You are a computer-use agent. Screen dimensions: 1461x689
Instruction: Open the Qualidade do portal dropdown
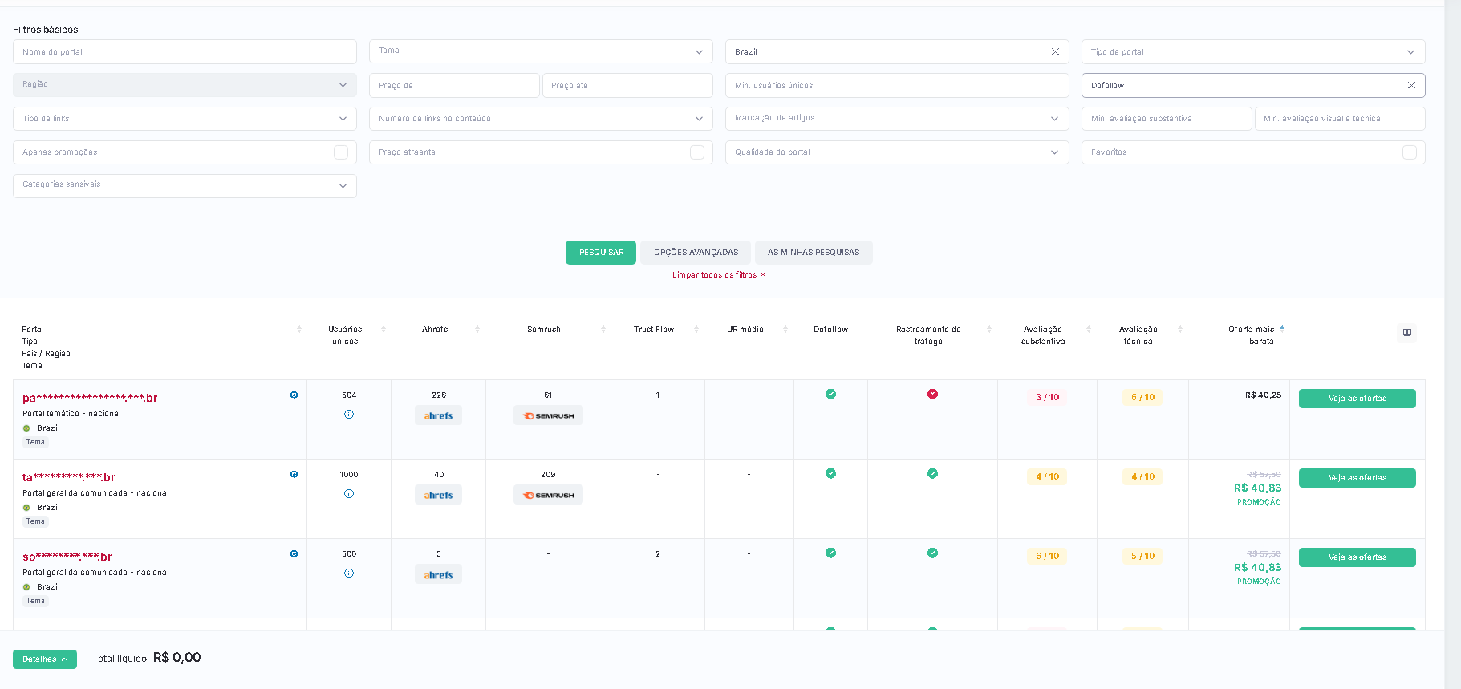click(897, 152)
